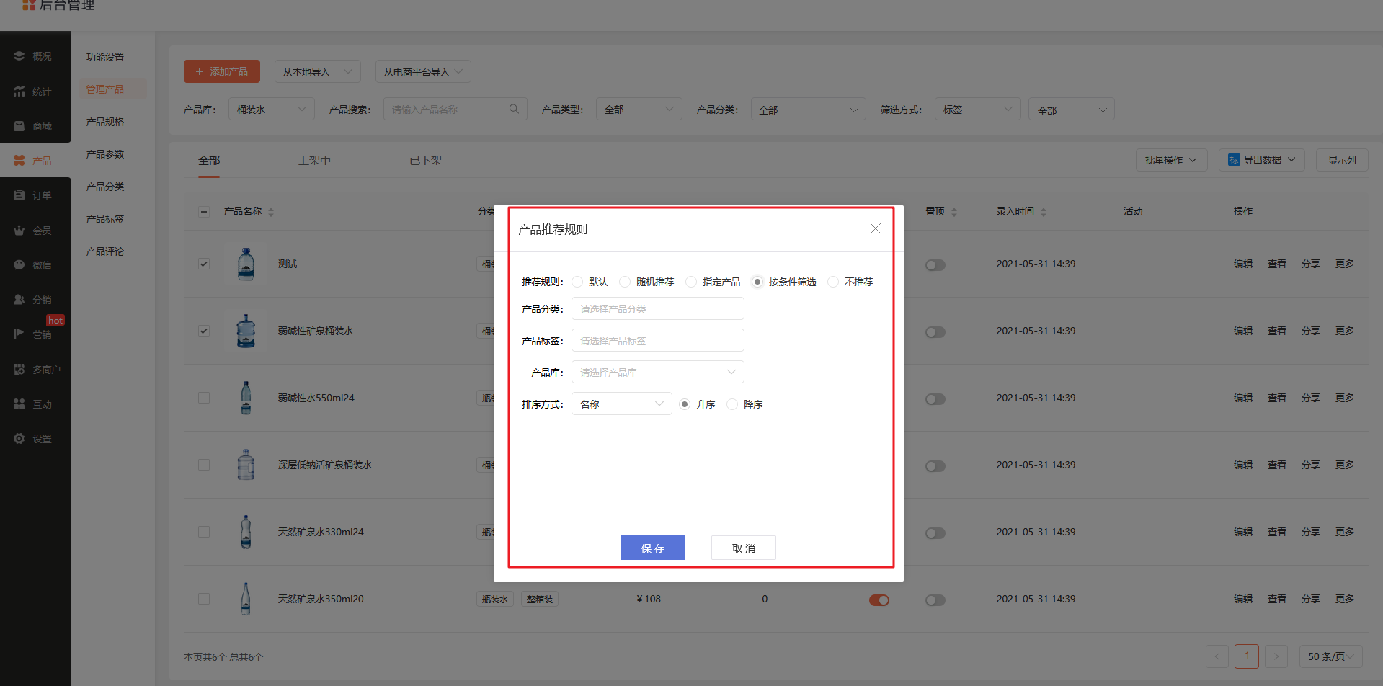Click the 保存 save button
This screenshot has height=686, width=1383.
click(653, 548)
